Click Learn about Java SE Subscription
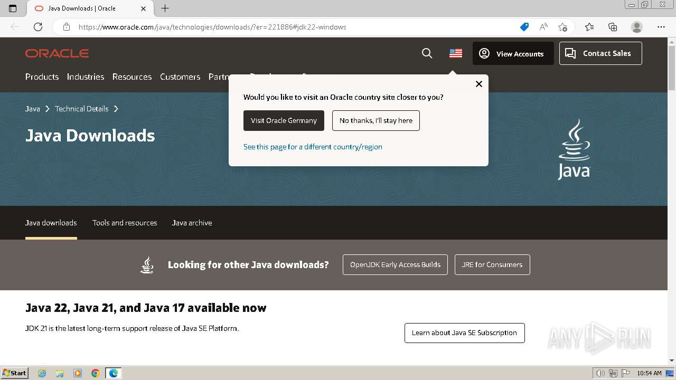Viewport: 676px width, 380px height. tap(465, 333)
